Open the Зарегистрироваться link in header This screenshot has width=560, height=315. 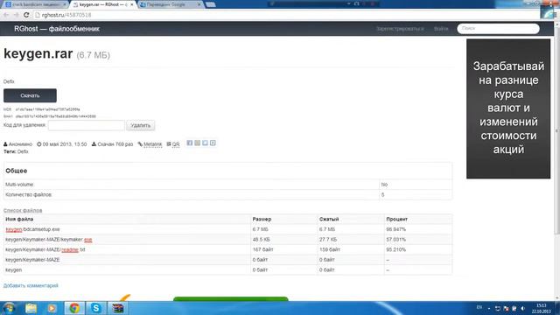click(x=400, y=29)
